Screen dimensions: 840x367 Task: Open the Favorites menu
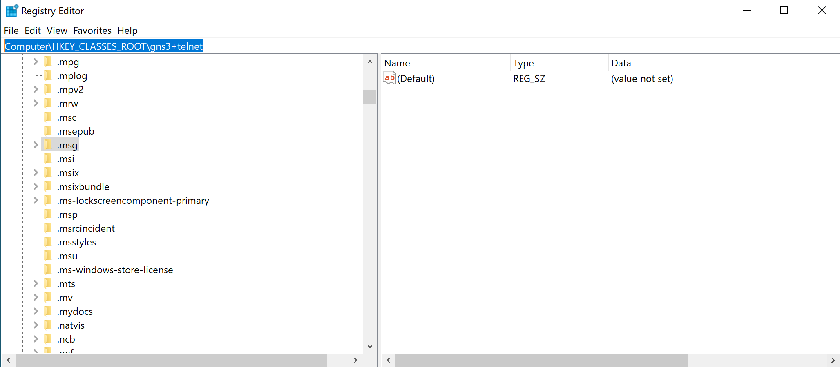[92, 30]
